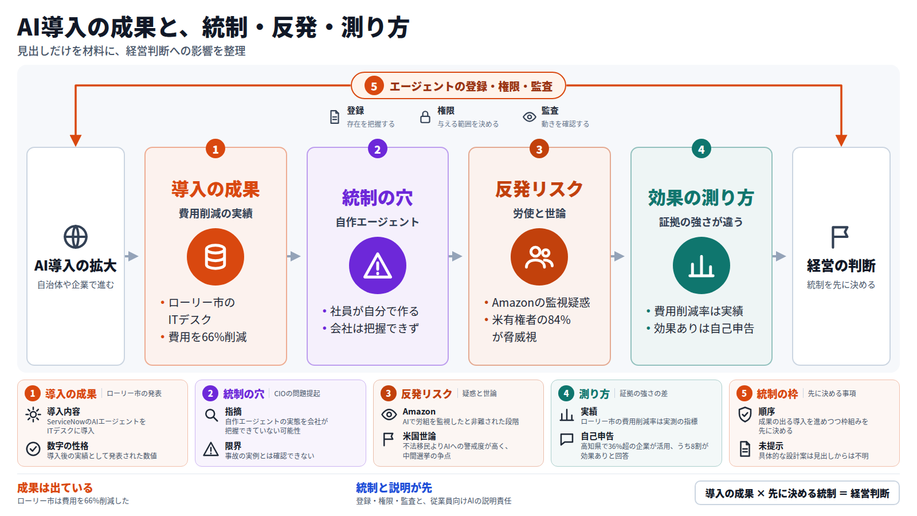Select the globe icon above AI導入の拡大
The height and width of the screenshot is (516, 917).
tap(76, 237)
